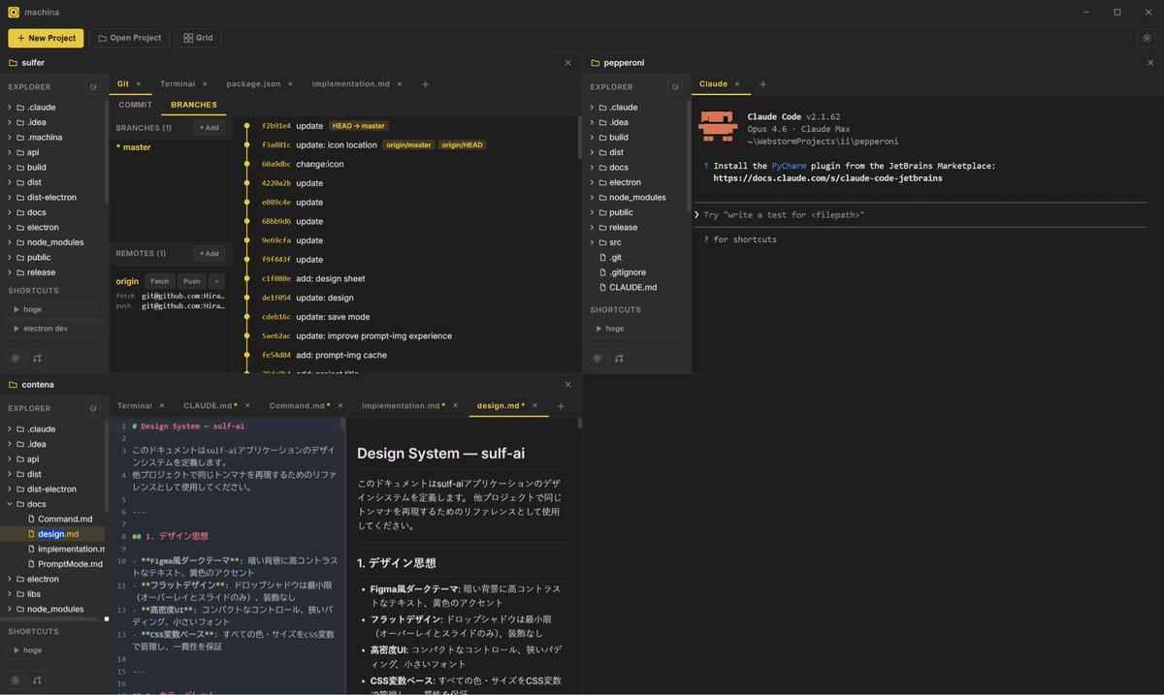Add a new branch in BRANCHES section
This screenshot has height=695, width=1164.
(209, 127)
